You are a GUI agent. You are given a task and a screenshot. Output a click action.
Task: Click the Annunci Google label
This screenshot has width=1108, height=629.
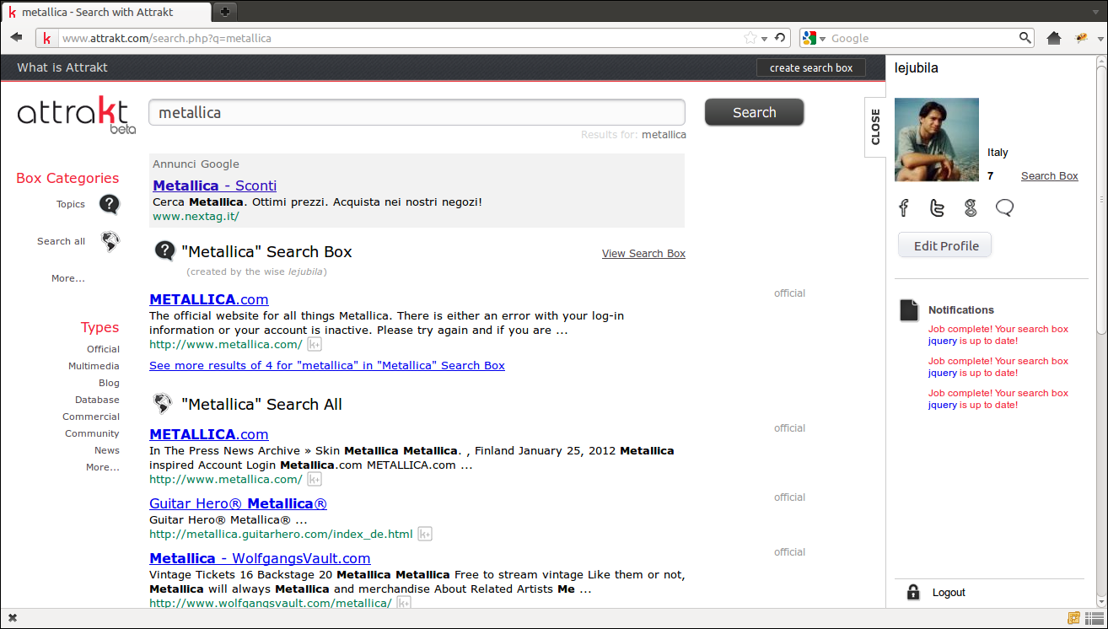click(x=196, y=164)
